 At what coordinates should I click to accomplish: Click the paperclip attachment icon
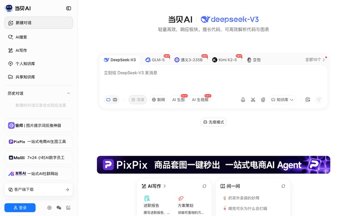click(x=263, y=100)
